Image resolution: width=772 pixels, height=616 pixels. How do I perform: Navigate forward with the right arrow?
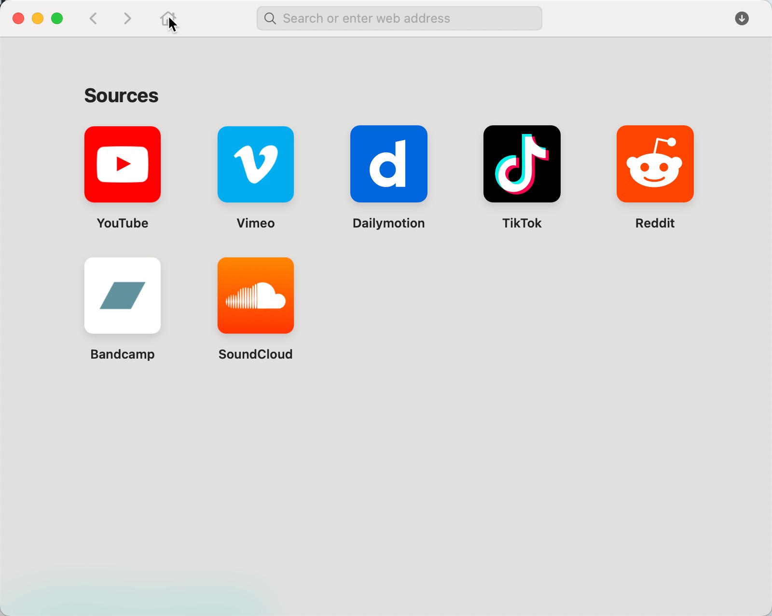click(x=127, y=19)
